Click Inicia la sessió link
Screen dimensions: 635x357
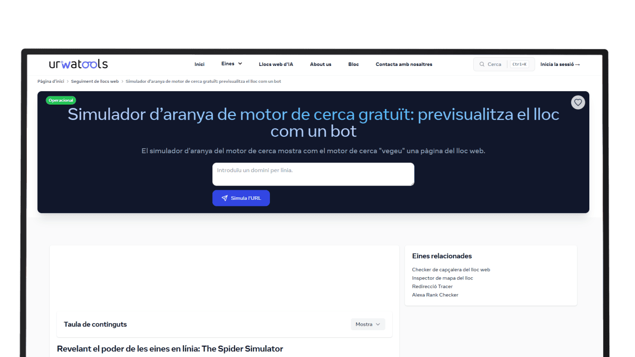tap(560, 64)
